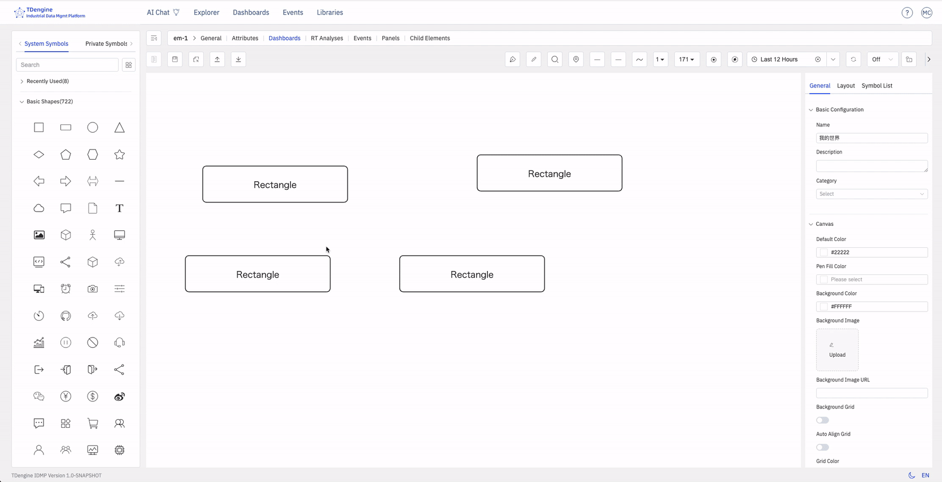The height and width of the screenshot is (482, 942).
Task: Pick the dollar sign symbol
Action: click(93, 396)
